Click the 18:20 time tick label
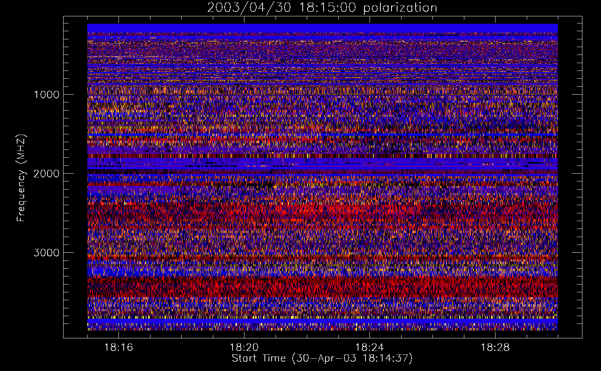The width and height of the screenshot is (601, 371). [x=244, y=348]
